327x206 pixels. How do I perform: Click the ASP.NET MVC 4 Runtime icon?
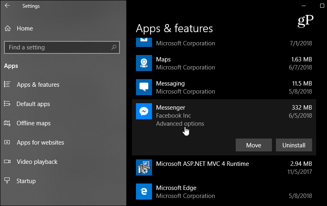coord(144,167)
